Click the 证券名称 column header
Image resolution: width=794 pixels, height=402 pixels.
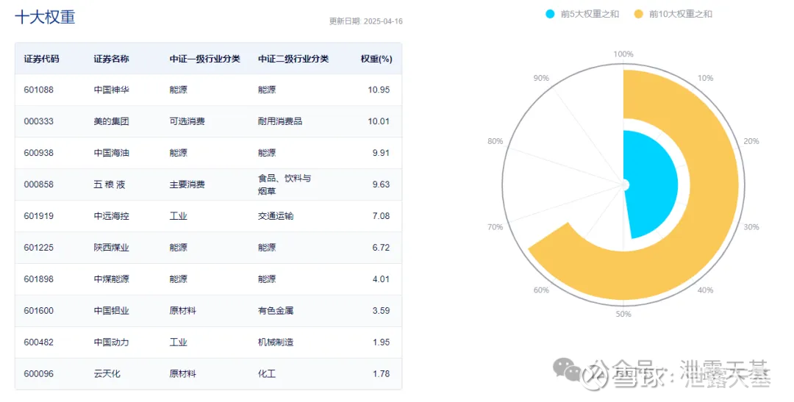112,59
